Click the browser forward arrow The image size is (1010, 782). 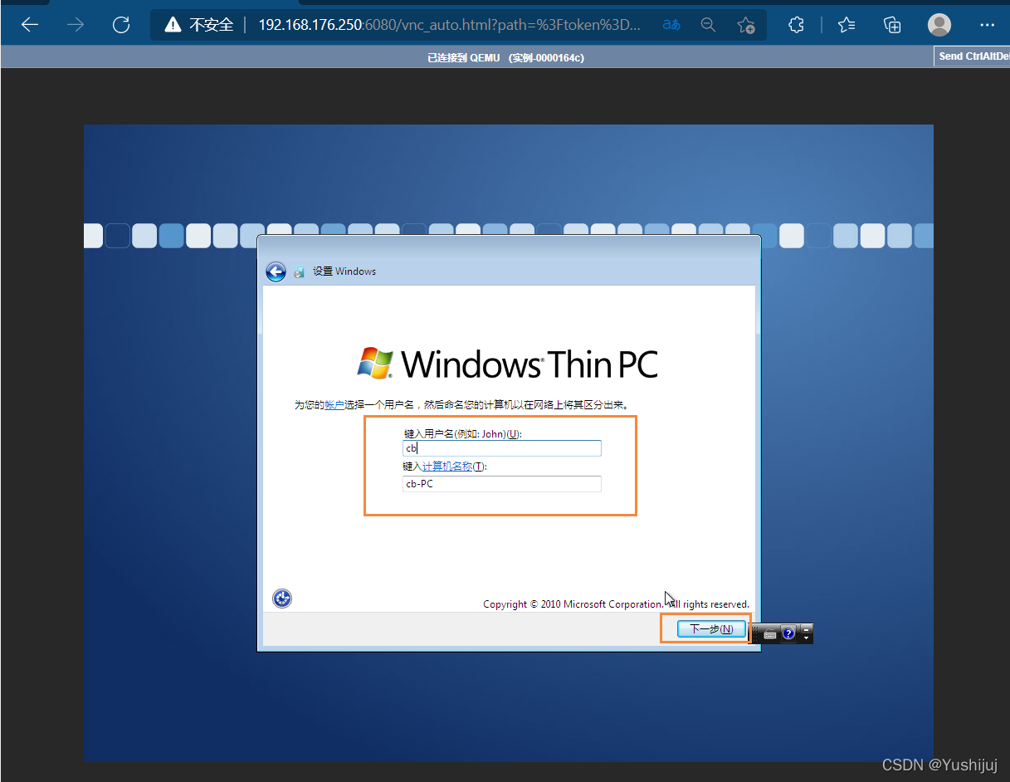(x=76, y=25)
